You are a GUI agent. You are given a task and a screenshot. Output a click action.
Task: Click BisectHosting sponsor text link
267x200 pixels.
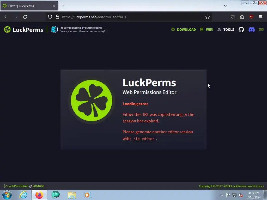point(93,28)
